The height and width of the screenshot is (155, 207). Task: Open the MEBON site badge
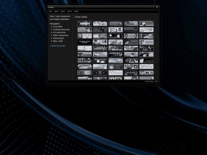[85, 23]
